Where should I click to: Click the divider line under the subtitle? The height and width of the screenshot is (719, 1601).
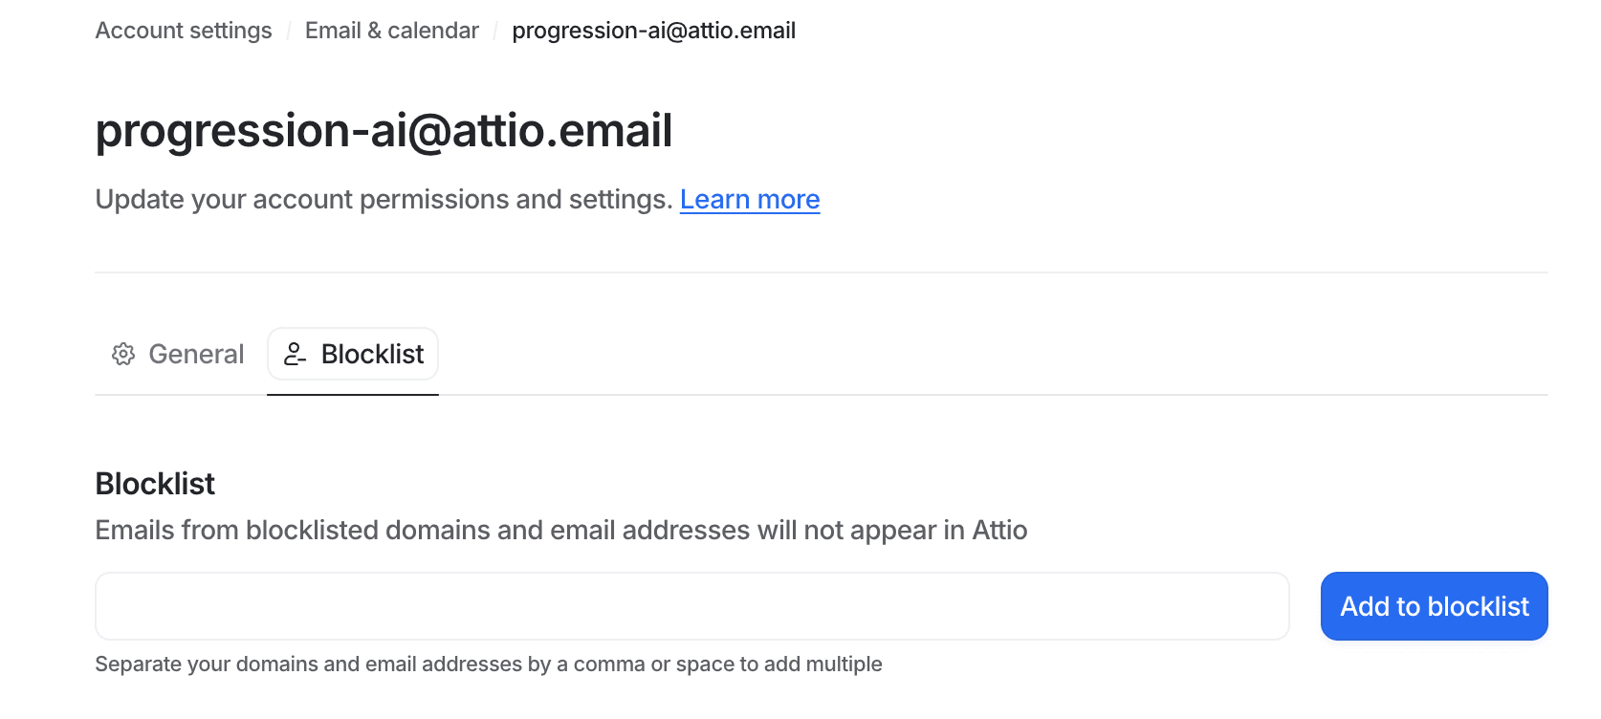(x=822, y=272)
